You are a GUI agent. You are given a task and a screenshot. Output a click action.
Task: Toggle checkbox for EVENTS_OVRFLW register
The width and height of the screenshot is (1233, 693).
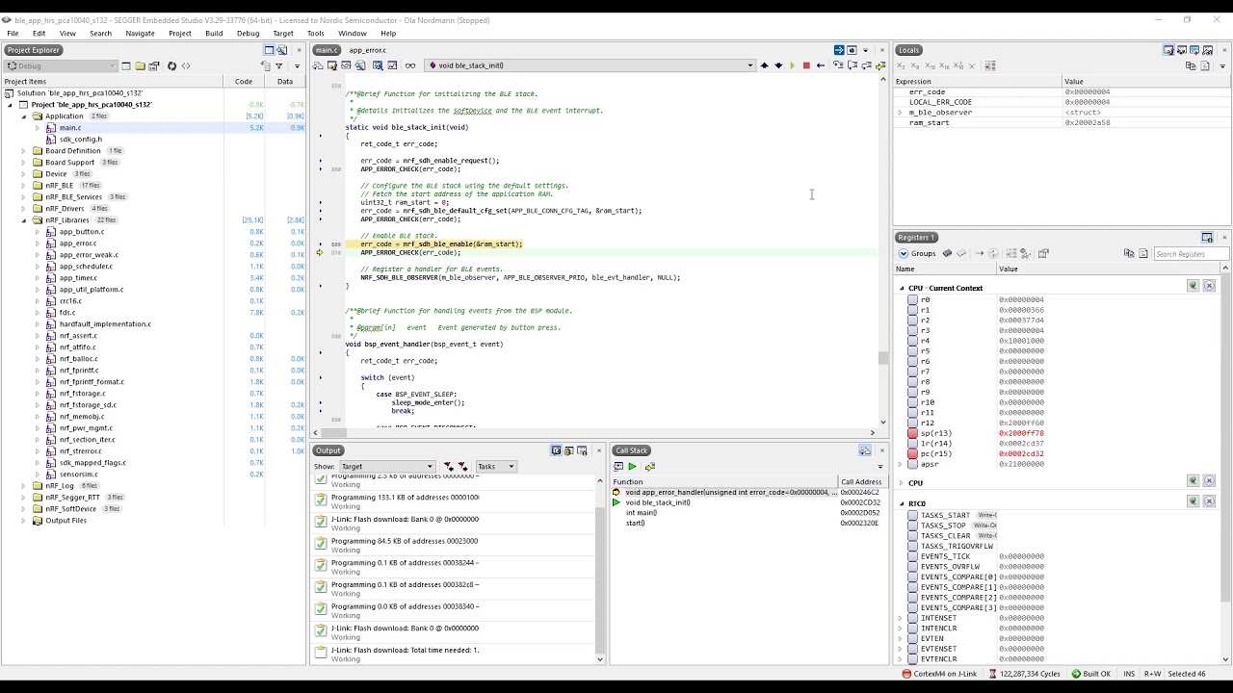[x=912, y=567]
